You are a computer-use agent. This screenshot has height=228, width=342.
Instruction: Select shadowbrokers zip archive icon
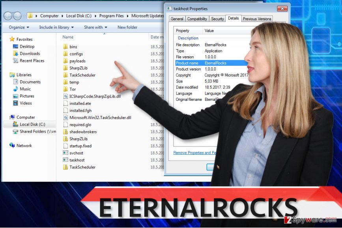pyautogui.click(x=65, y=132)
